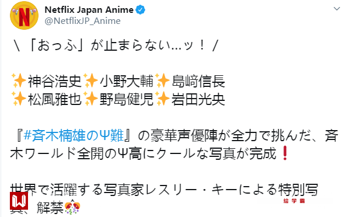Click the sparkle emoji before 小野大輔
Image resolution: width=343 pixels, height=217 pixels.
(x=90, y=81)
